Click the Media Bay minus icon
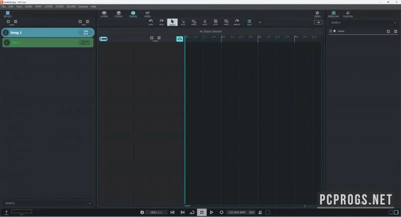Viewport: 401px width, 217px height. click(395, 32)
